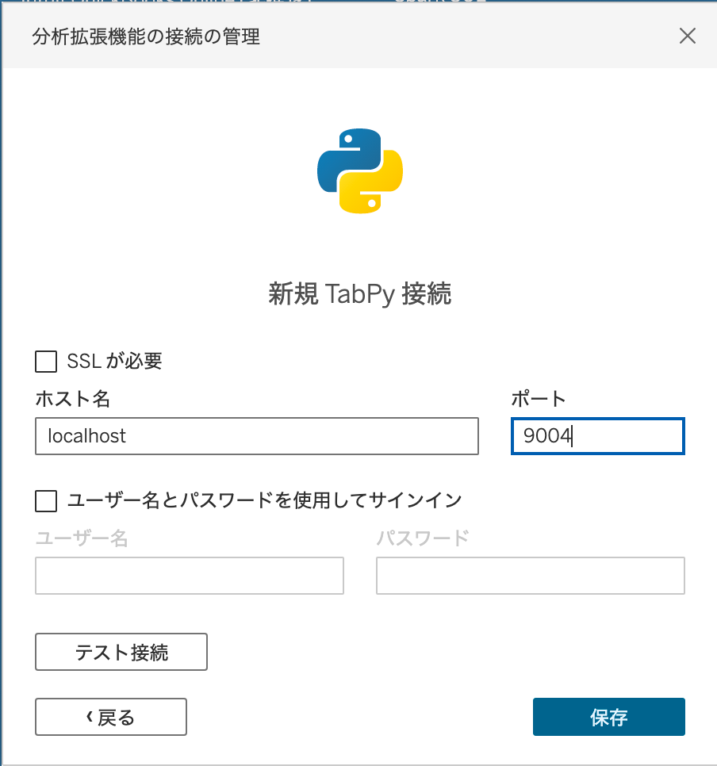Click the ポート label
Viewport: 717px width, 766px height.
point(539,399)
